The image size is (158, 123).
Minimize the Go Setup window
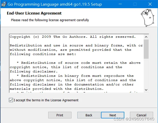click(x=120, y=4)
